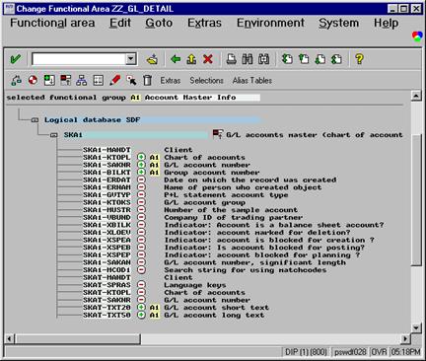Click the horizontal scrollbar right arrow
The height and width of the screenshot is (361, 426).
click(x=405, y=338)
